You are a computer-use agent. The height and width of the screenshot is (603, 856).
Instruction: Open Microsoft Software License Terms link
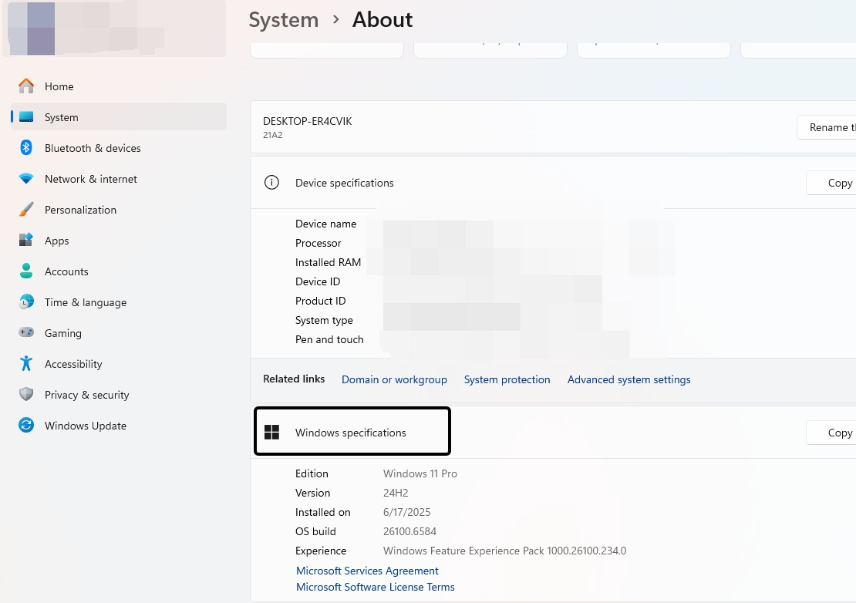pos(375,587)
